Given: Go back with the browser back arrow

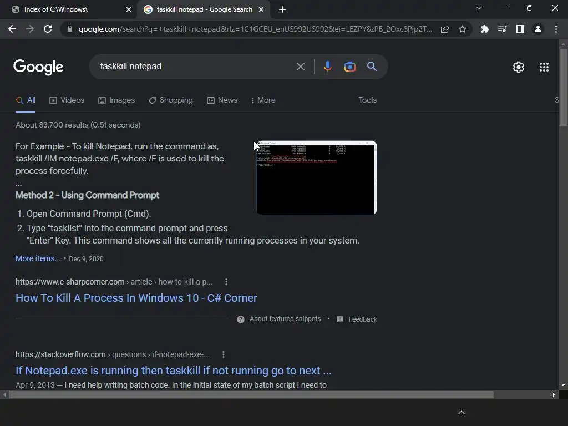Looking at the screenshot, I should [12, 29].
